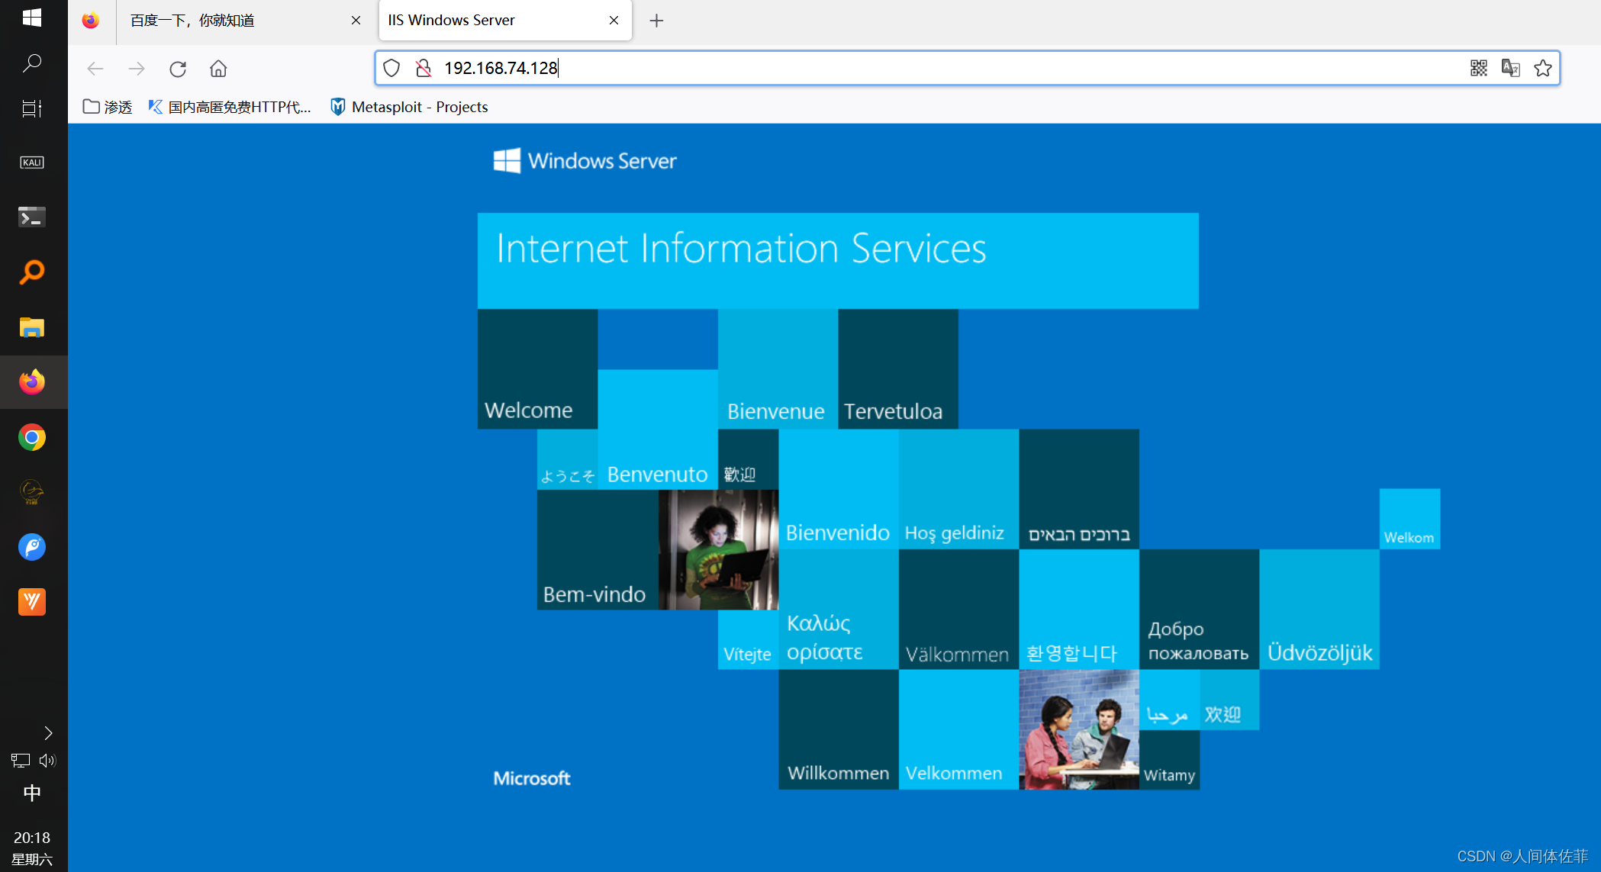This screenshot has height=872, width=1601.
Task: Expand hidden system tray icons chevron
Action: pos(48,733)
